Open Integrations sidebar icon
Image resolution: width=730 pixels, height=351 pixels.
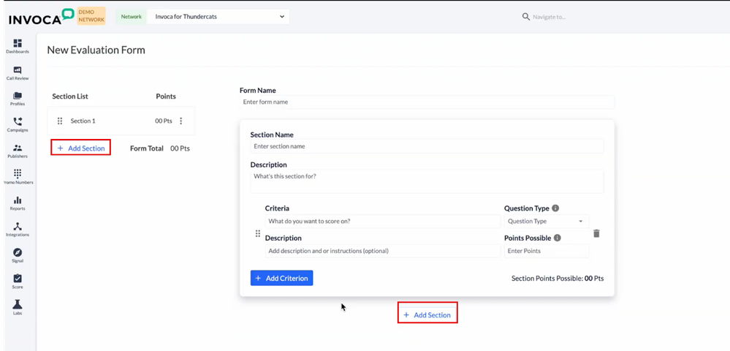(x=18, y=229)
